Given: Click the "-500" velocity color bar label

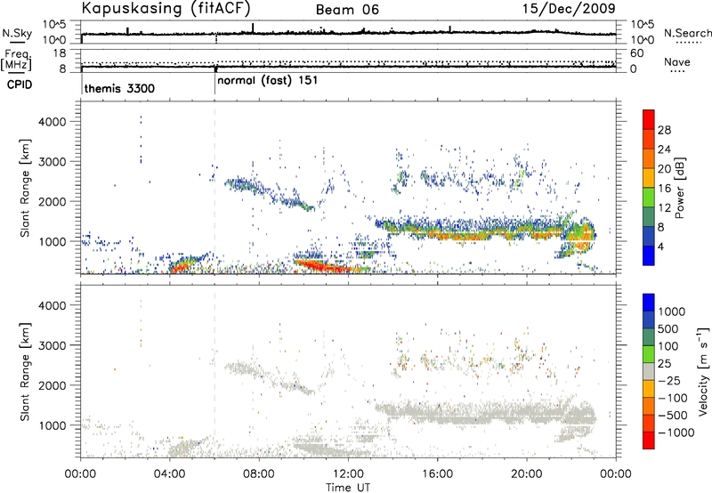Looking at the screenshot, I should (x=673, y=416).
